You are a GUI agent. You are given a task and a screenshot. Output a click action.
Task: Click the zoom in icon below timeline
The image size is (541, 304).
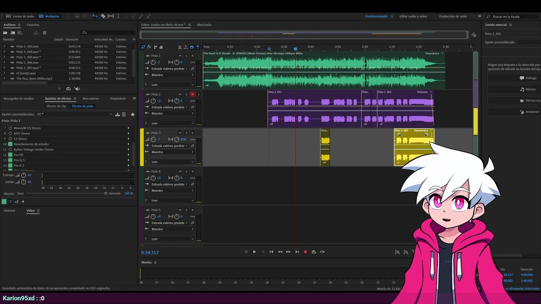[x=397, y=252]
